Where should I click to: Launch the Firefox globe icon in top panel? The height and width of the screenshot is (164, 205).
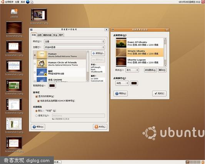click(28, 2)
